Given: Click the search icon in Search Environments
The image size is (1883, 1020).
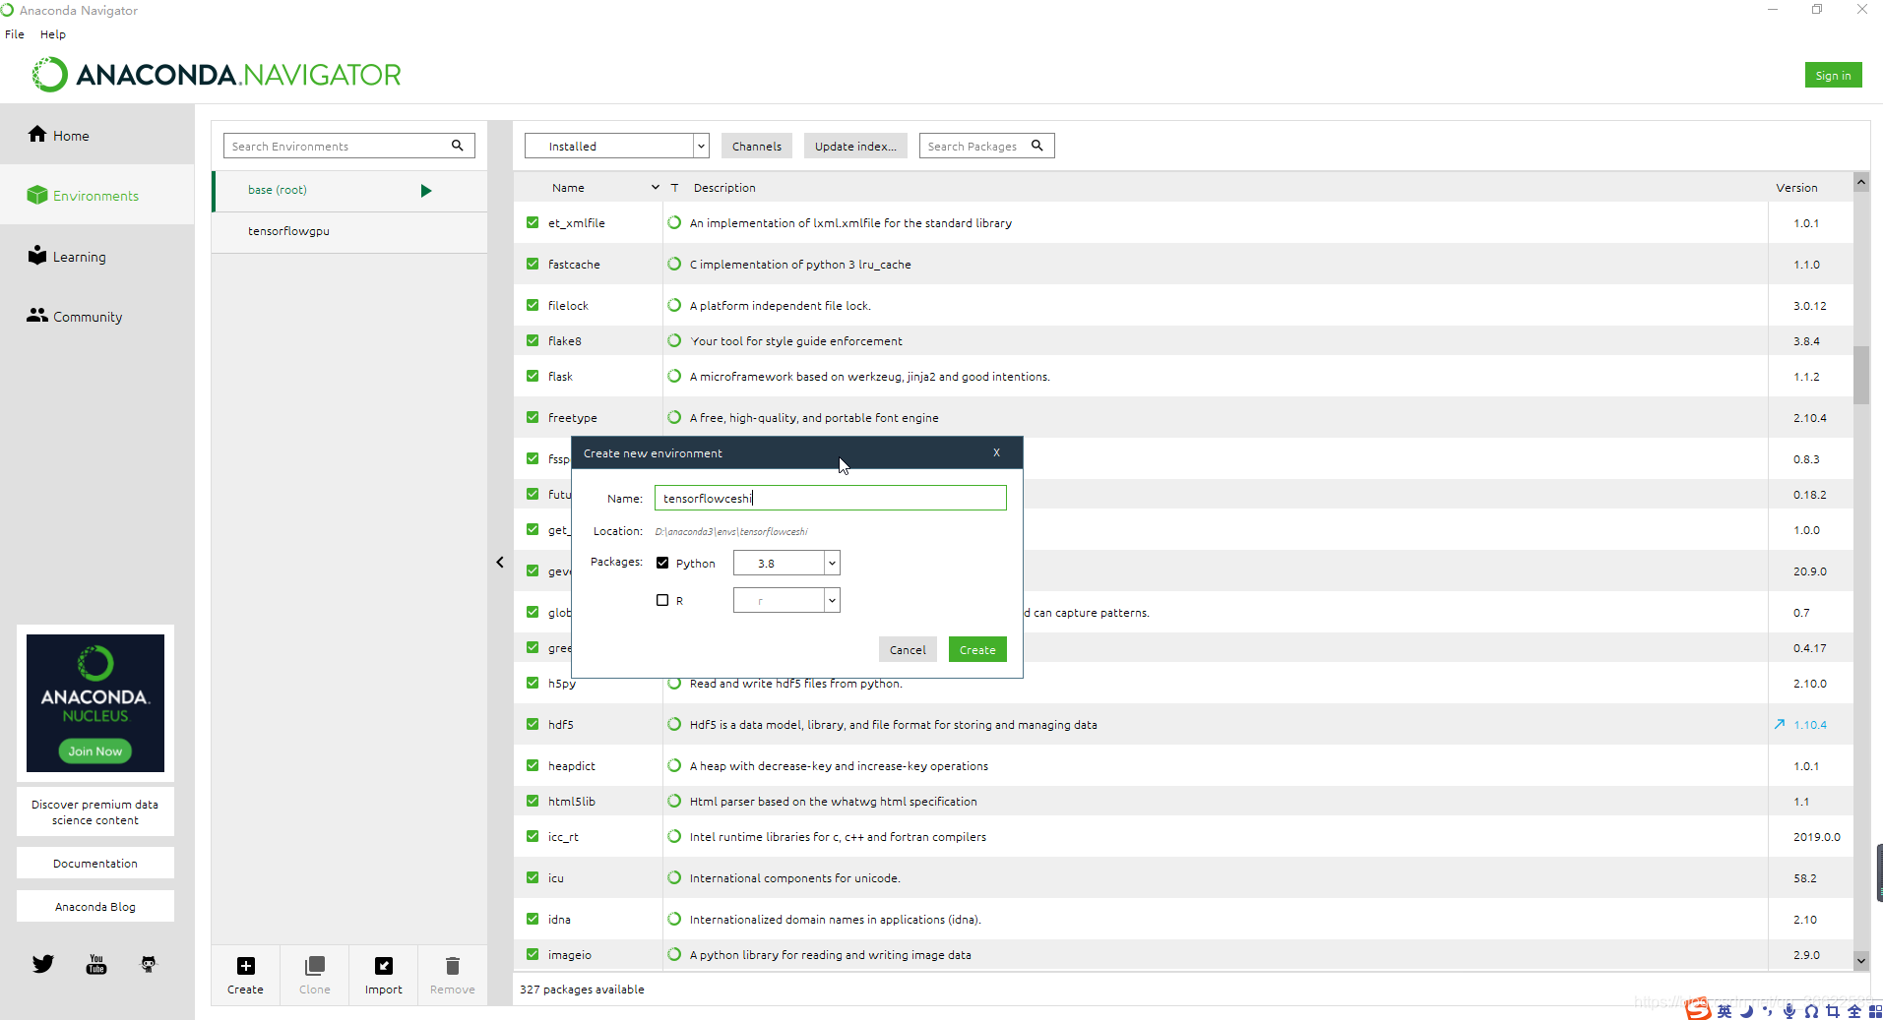Looking at the screenshot, I should [x=457, y=146].
